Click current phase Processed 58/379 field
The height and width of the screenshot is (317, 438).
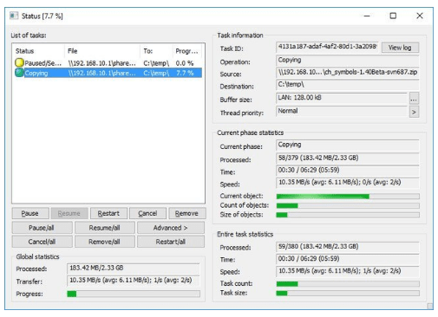(348, 158)
